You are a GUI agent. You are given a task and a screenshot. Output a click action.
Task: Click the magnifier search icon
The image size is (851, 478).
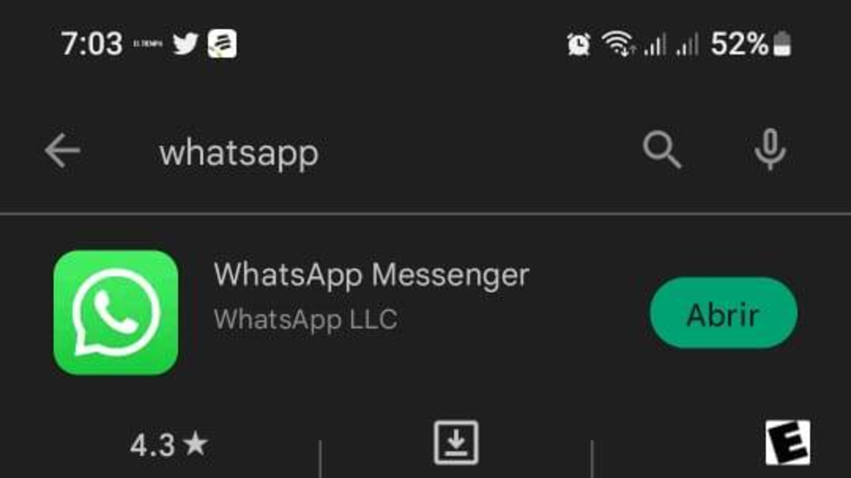(x=662, y=152)
